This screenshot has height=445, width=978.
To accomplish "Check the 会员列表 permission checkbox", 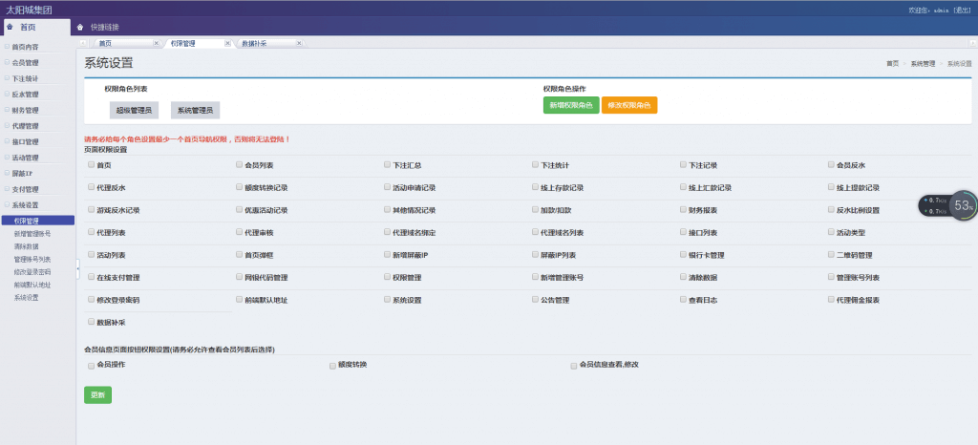I will (239, 164).
